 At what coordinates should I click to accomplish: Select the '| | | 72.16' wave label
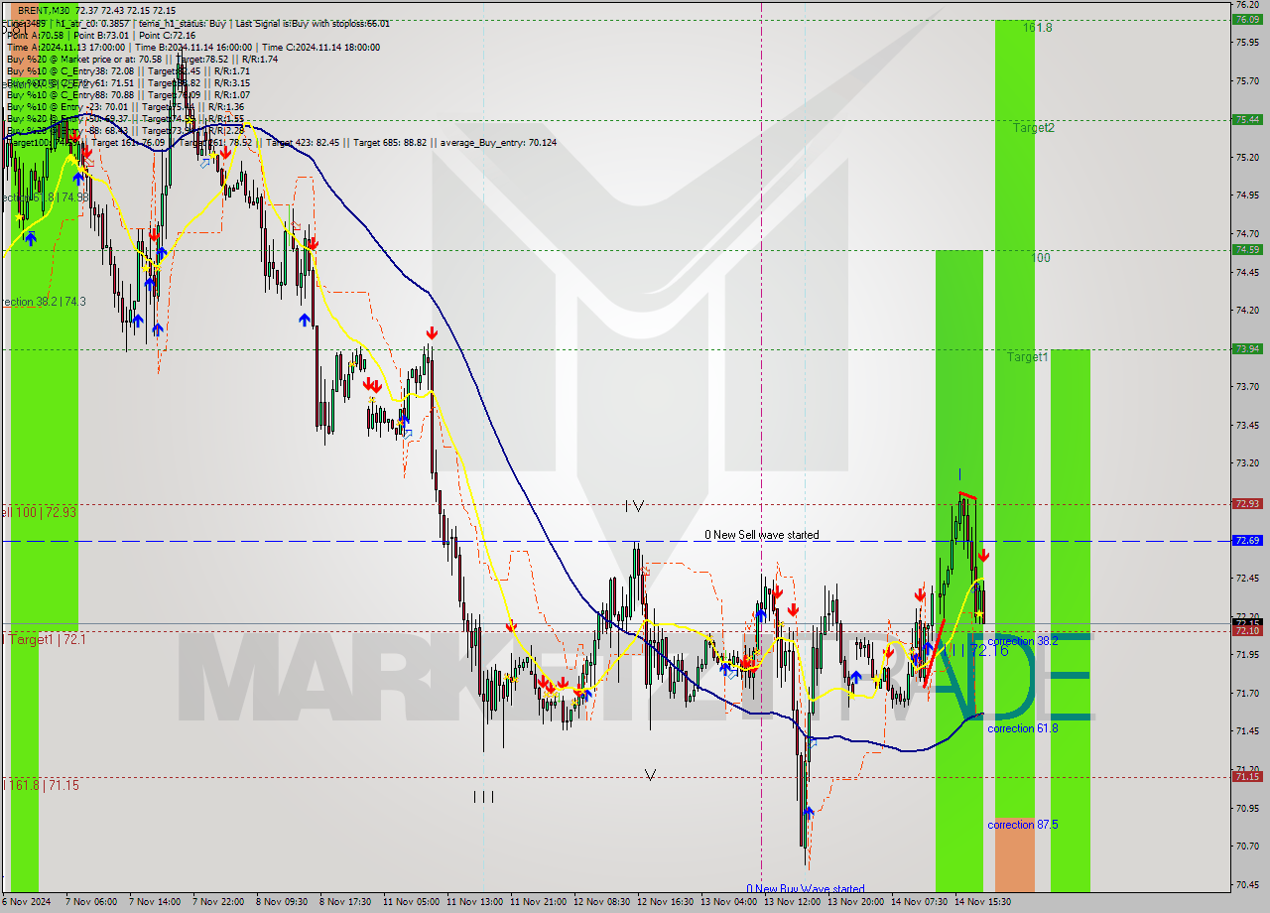point(978,650)
